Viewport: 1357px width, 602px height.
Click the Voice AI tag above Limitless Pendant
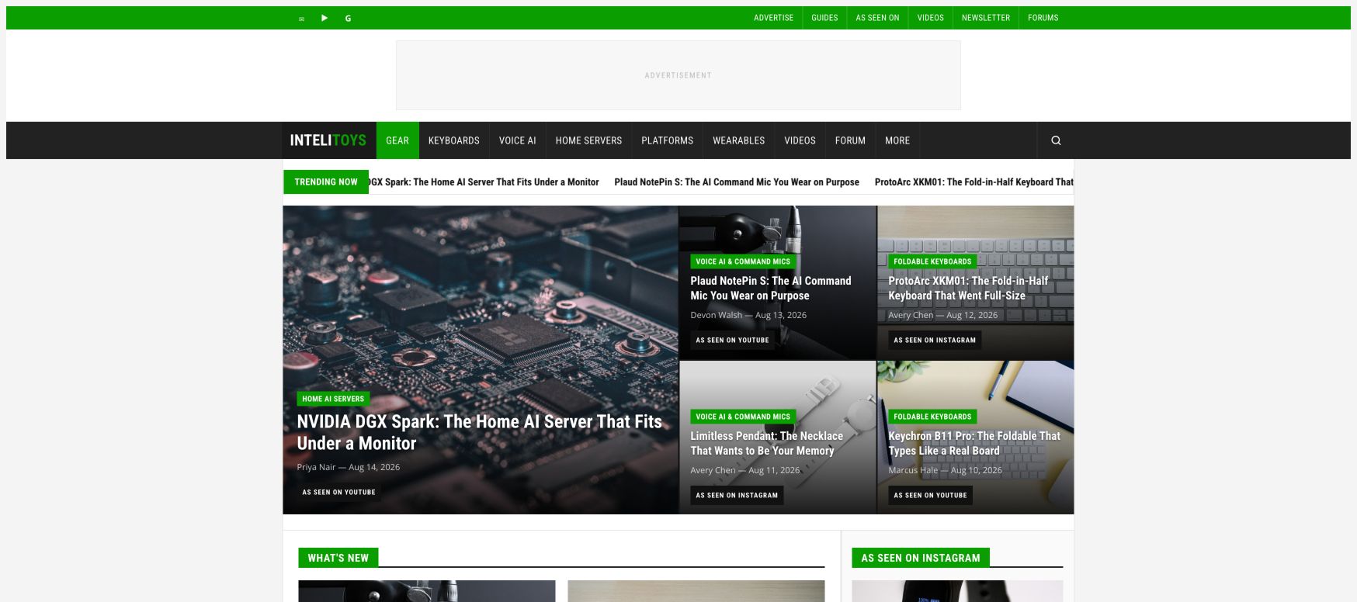click(x=743, y=417)
